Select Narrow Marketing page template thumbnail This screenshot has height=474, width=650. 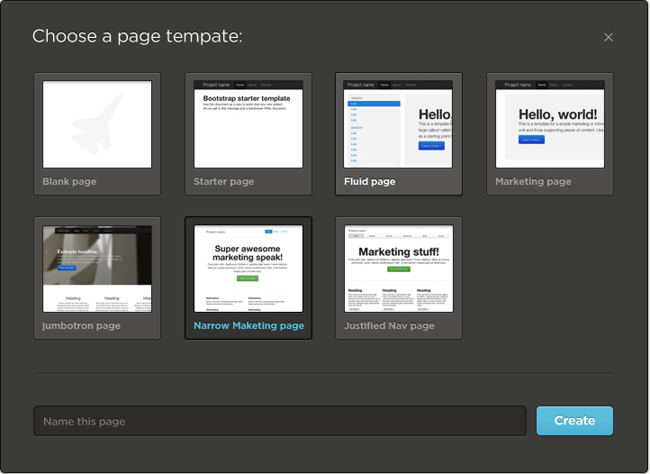[x=248, y=269]
